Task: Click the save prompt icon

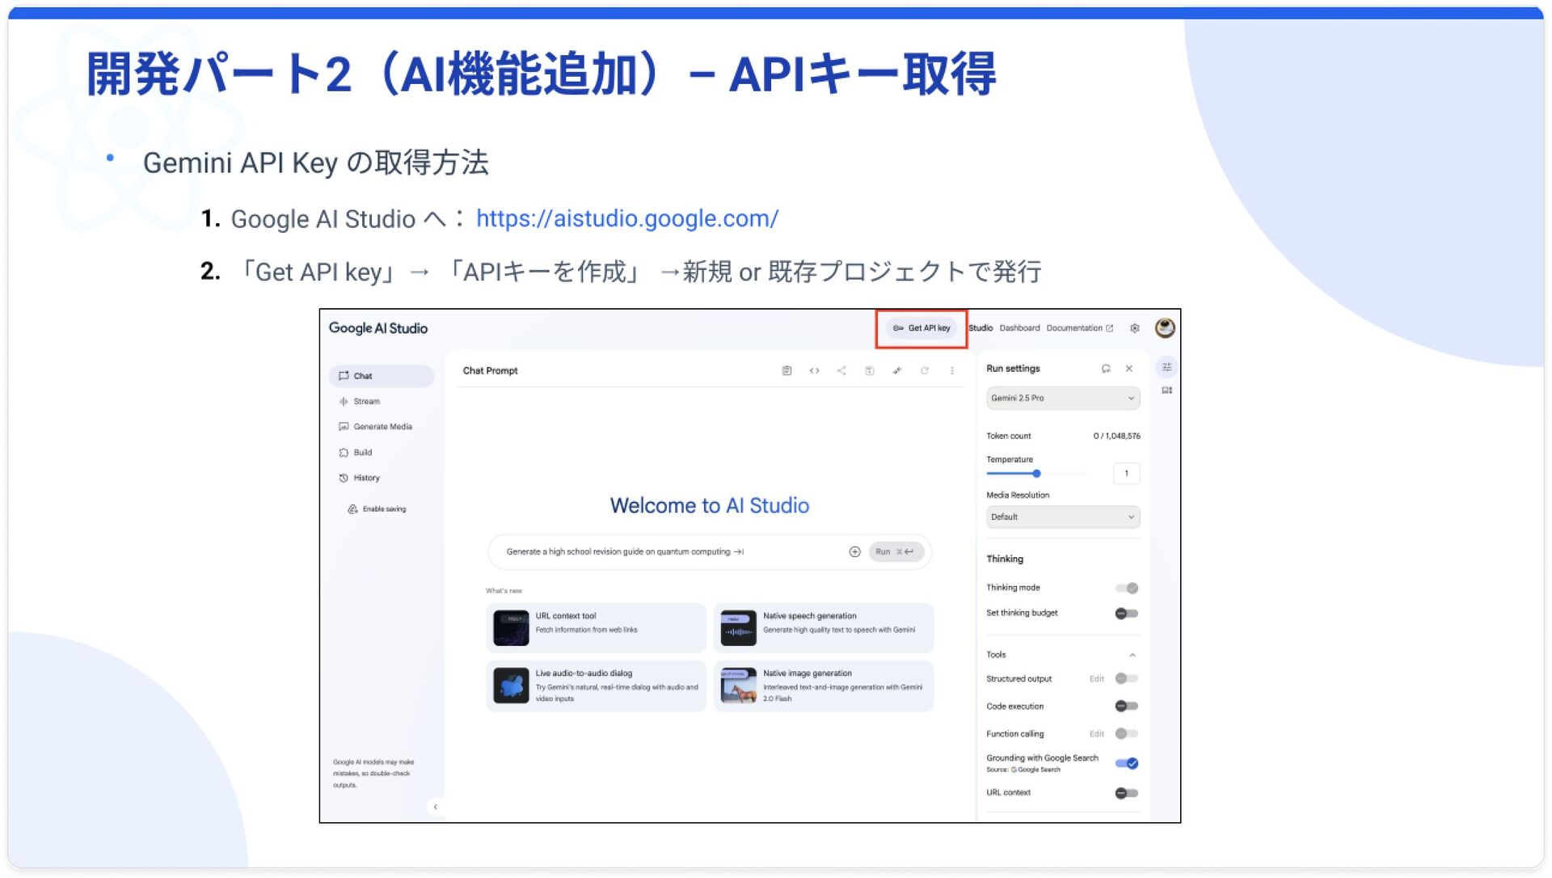Action: 869,371
